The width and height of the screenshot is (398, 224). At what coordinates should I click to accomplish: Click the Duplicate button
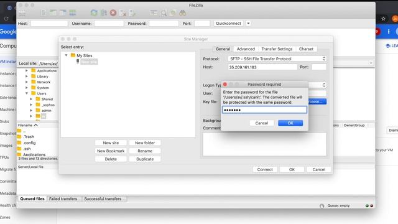pos(145,159)
